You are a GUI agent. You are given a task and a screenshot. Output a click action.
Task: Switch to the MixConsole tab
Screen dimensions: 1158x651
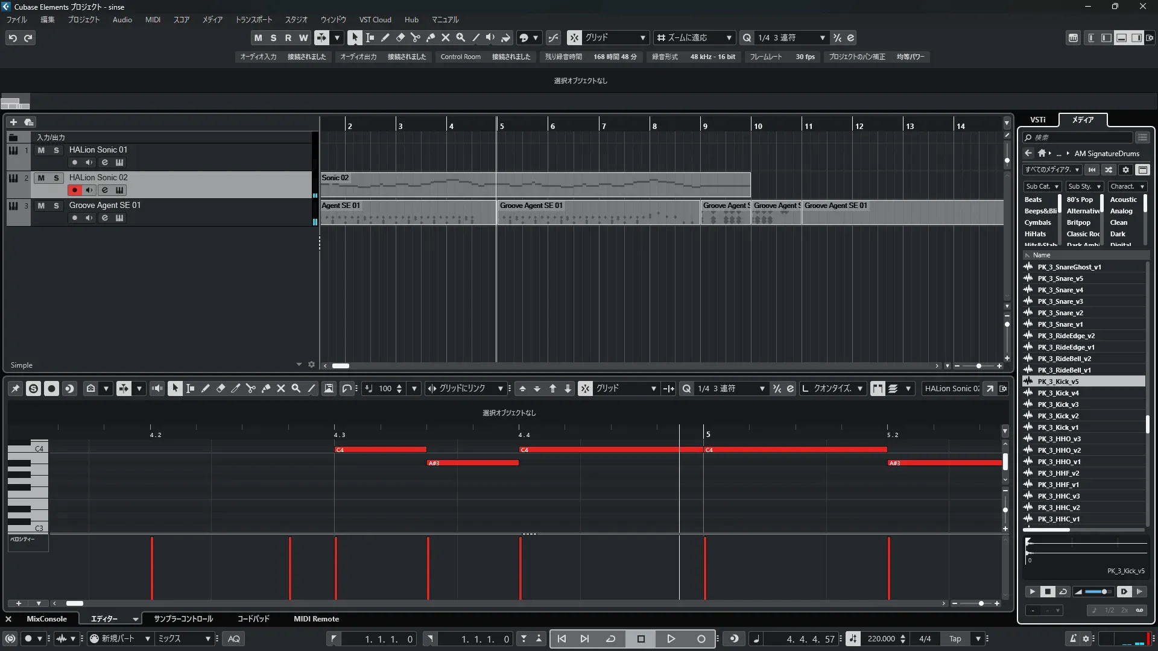(46, 619)
